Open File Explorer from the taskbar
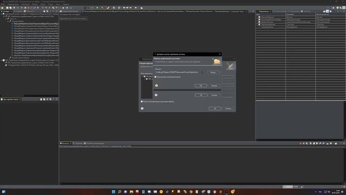346x195 pixels. [x=131, y=192]
